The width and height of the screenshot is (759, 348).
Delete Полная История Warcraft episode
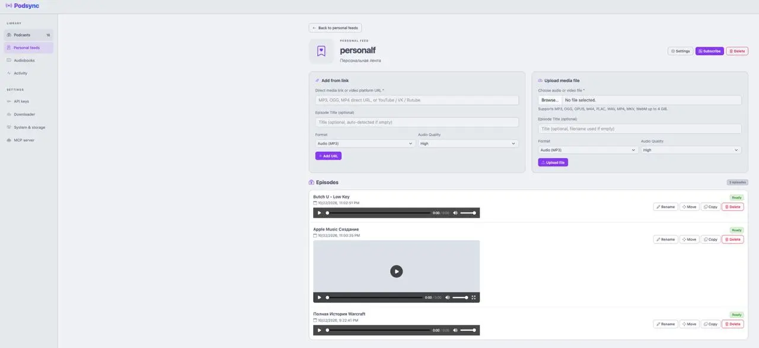732,324
